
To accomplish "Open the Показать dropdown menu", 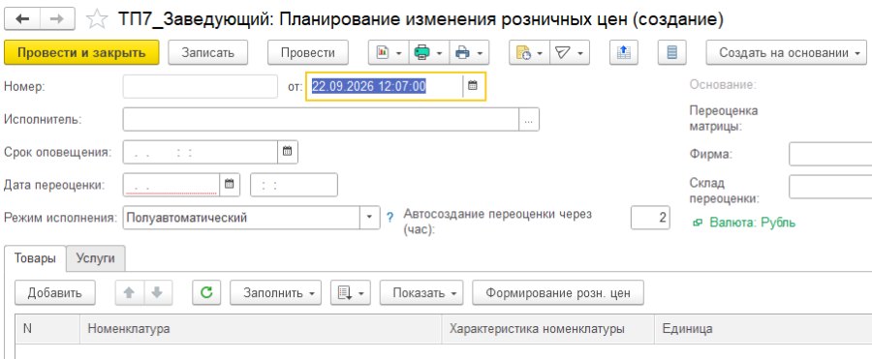I will 421,293.
